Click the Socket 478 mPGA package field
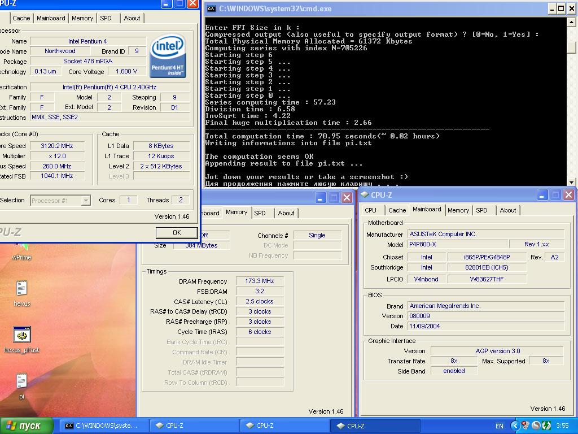 (87, 61)
